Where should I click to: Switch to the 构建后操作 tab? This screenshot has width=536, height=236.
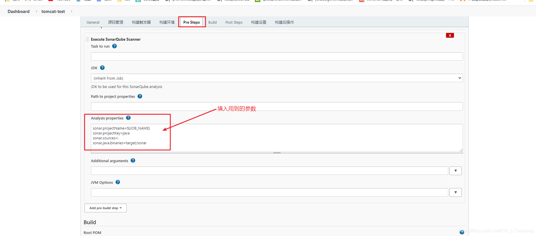point(284,22)
